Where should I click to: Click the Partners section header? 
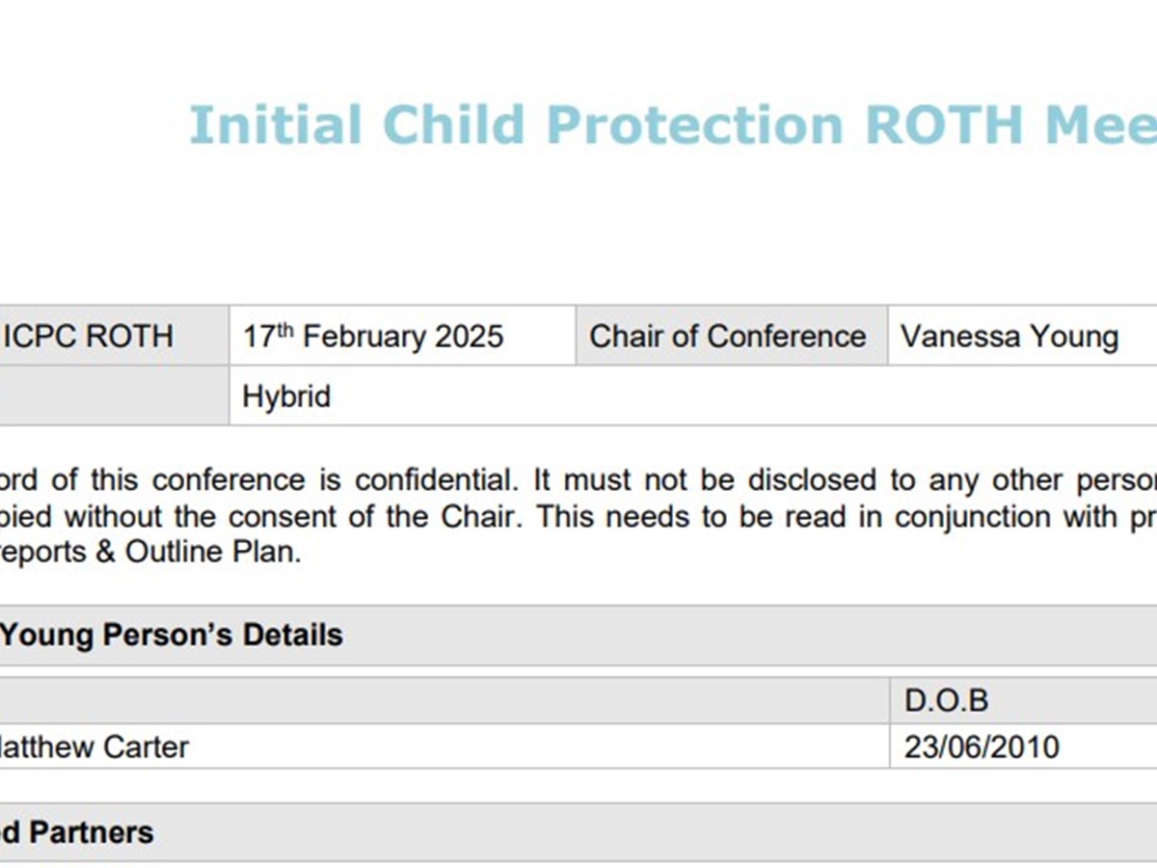77,832
